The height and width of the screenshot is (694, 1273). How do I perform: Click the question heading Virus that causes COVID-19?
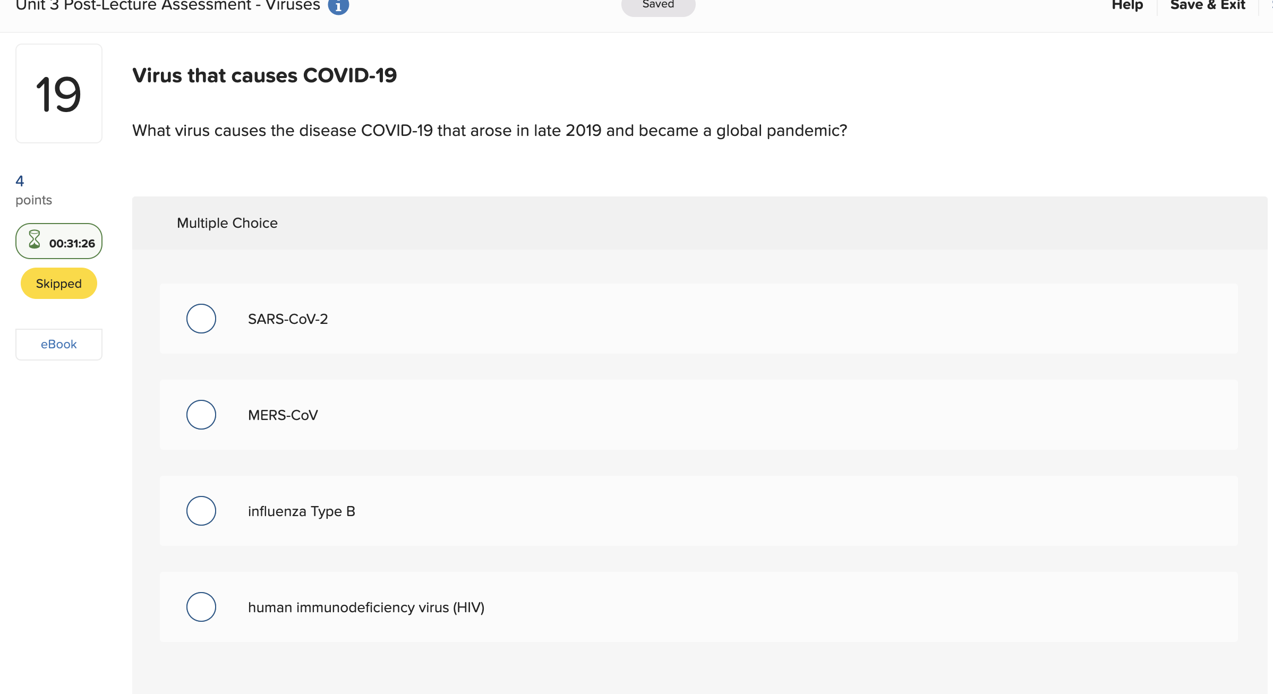(x=264, y=75)
